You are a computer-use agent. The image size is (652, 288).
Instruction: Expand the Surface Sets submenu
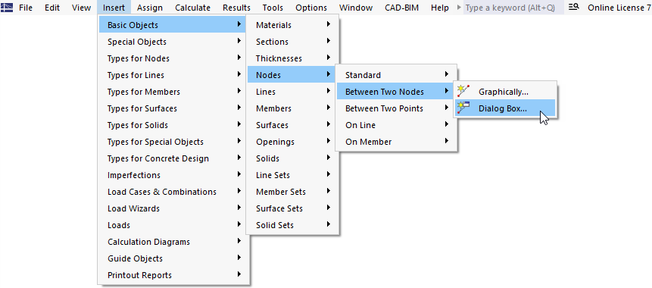tap(293, 208)
